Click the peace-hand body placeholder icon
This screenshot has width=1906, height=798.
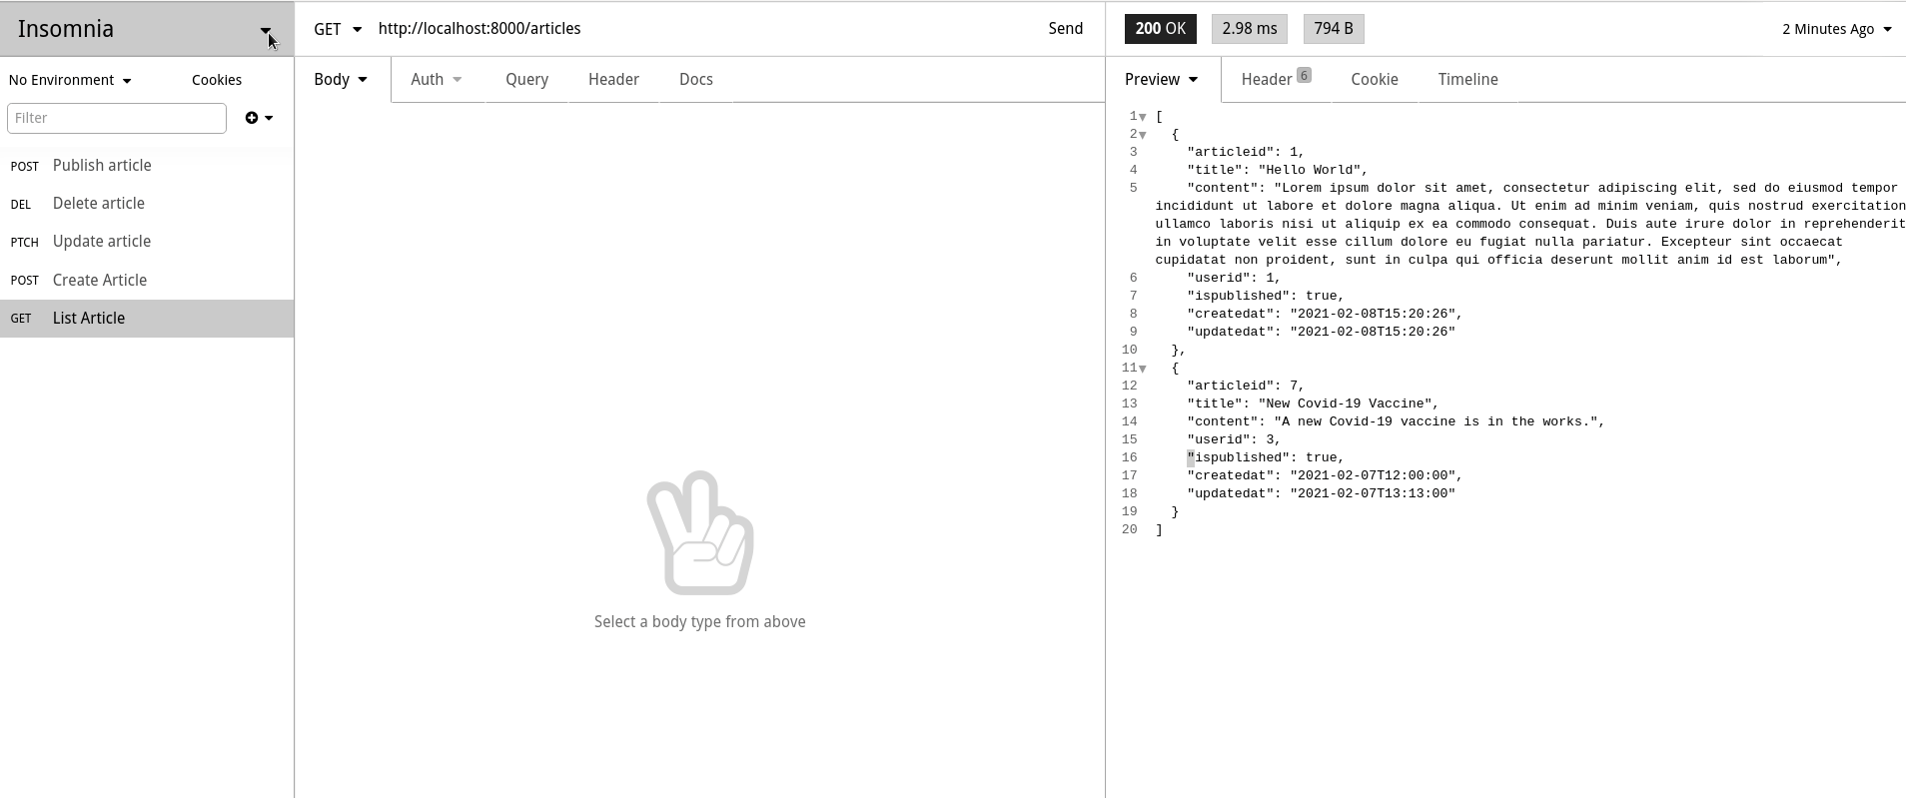(700, 532)
